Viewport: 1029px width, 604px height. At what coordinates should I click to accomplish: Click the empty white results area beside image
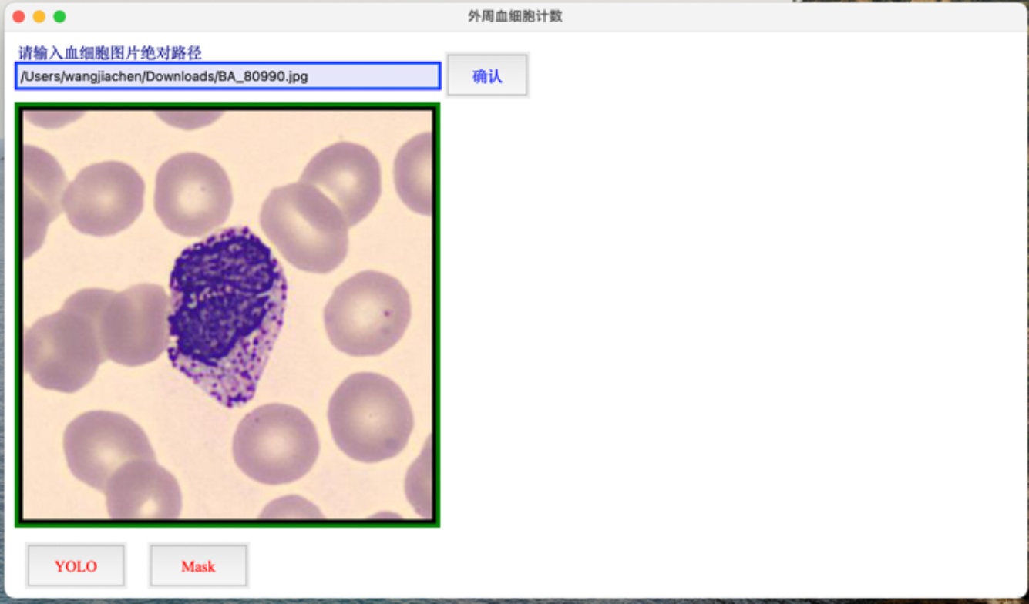pos(732,308)
